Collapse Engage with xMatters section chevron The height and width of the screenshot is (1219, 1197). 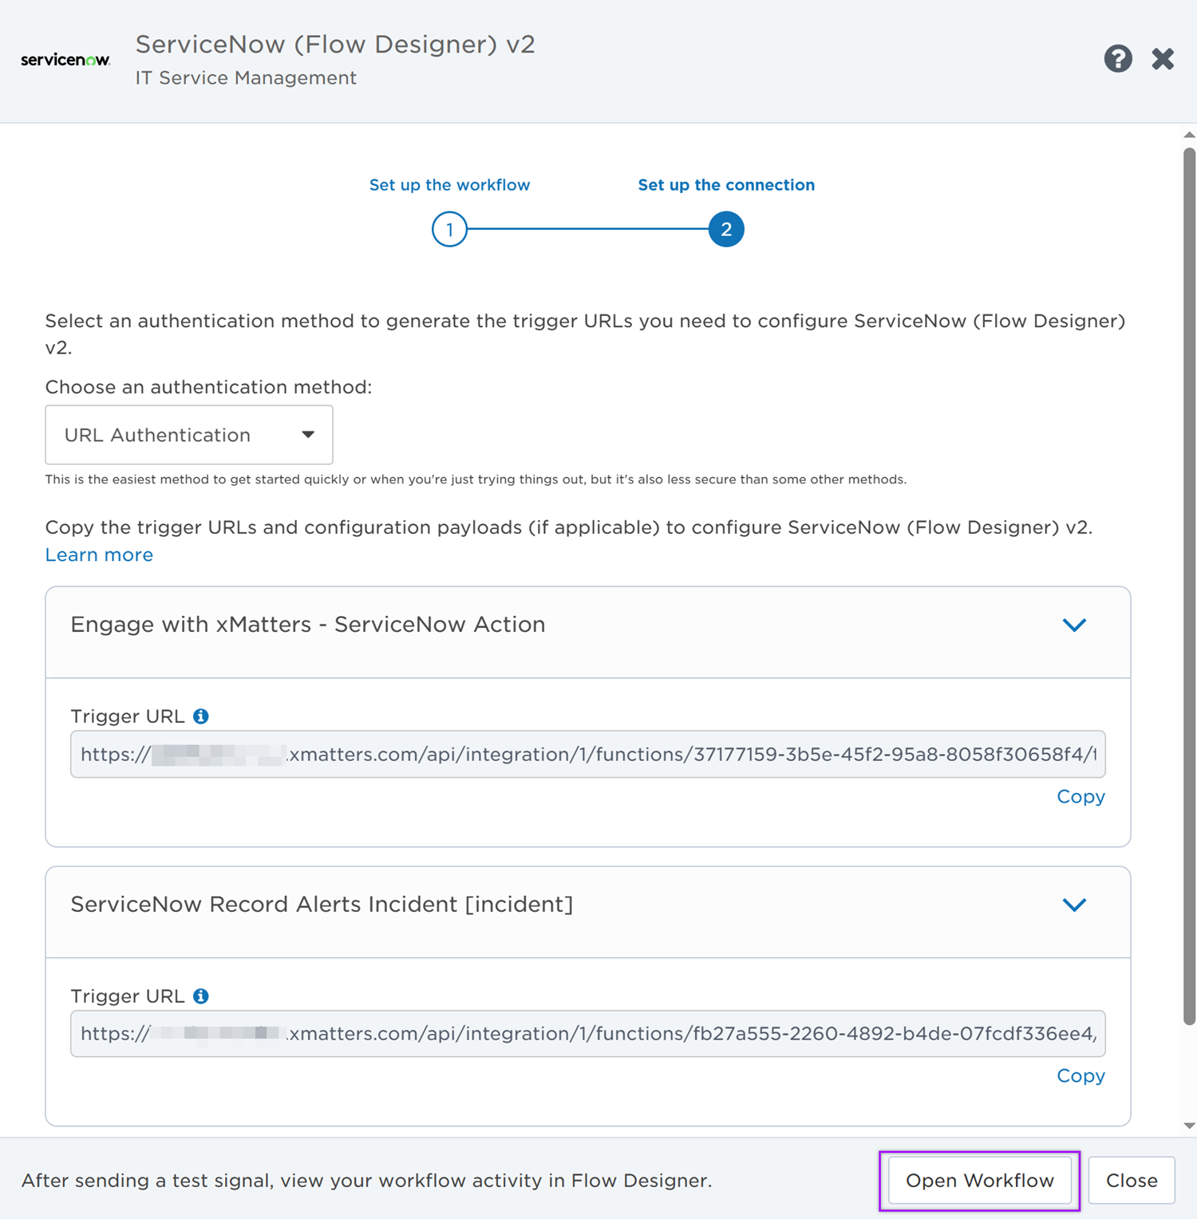[x=1074, y=625]
